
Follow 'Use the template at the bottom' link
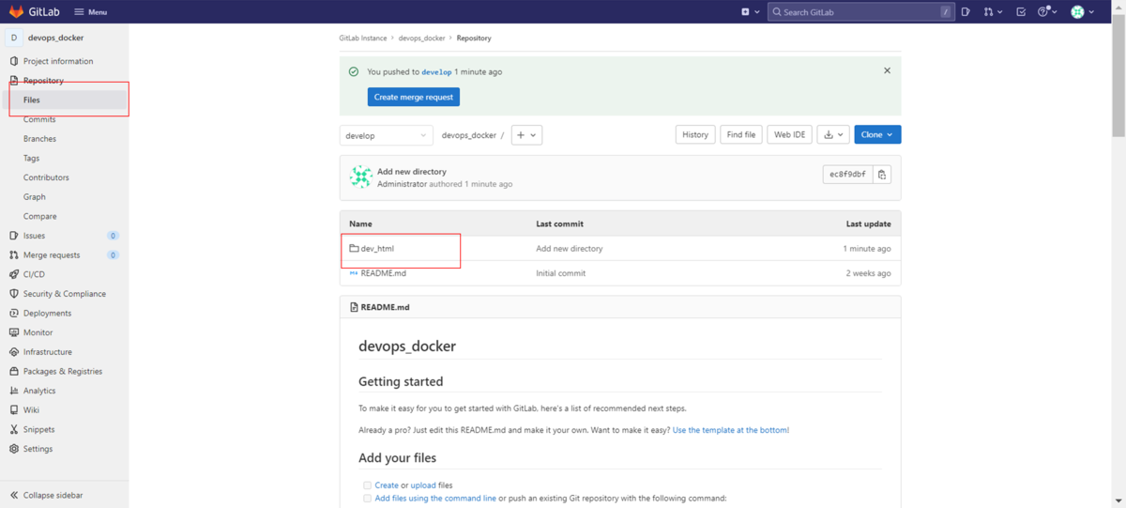click(x=730, y=430)
